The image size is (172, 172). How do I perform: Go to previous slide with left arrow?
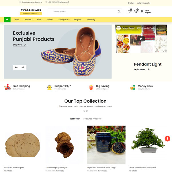(16, 67)
